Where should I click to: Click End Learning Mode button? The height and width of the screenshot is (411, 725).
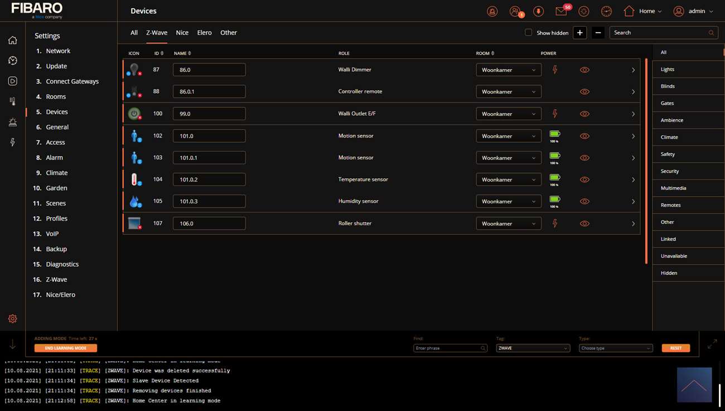(65, 348)
